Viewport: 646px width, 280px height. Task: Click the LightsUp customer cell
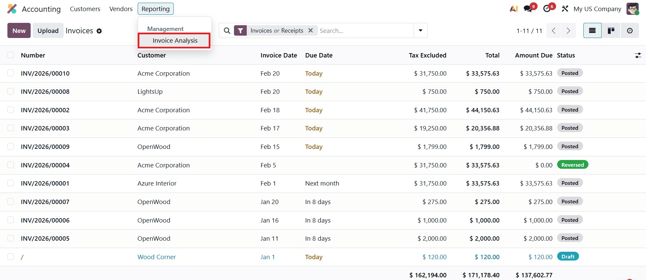(x=150, y=91)
